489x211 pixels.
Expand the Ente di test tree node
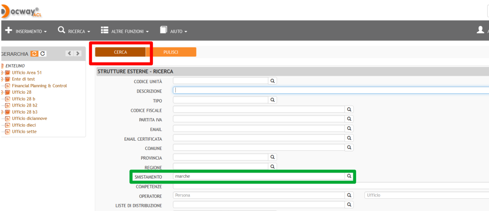point(2,79)
